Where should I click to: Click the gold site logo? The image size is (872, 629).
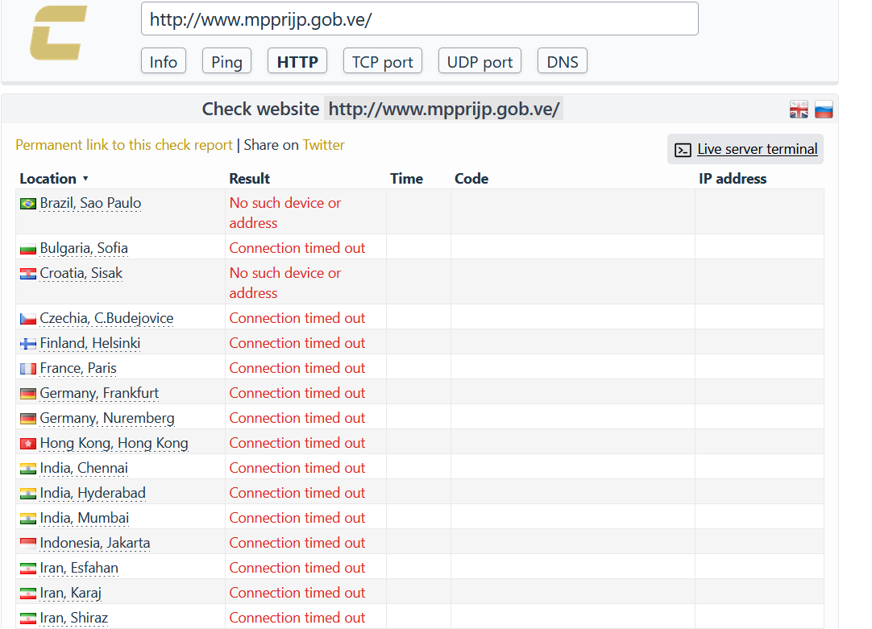coord(58,33)
